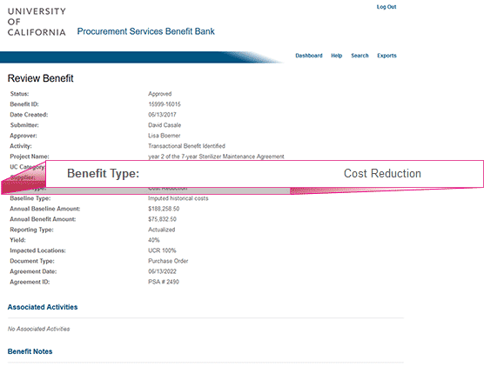Select Transactional Benefit Identified activity text
The image size is (484, 367).
click(x=186, y=146)
